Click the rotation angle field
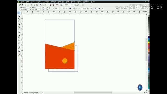The image size is (167, 94). click(57, 8)
